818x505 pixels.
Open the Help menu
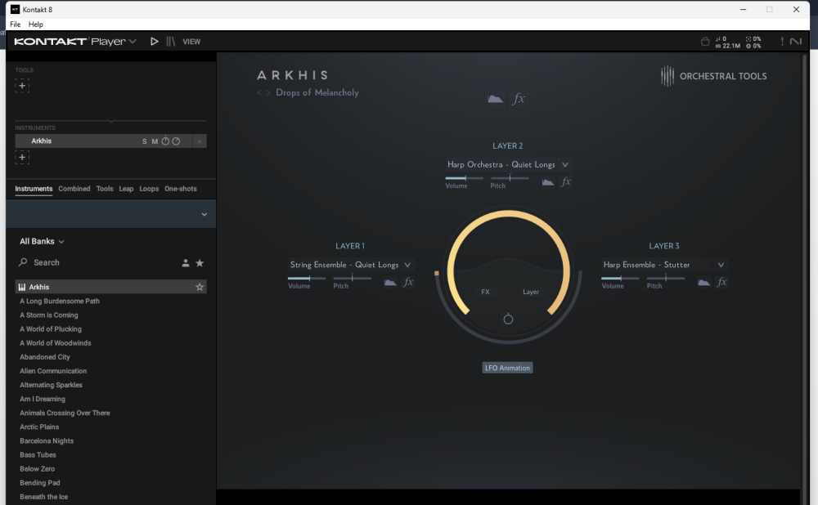(x=35, y=25)
